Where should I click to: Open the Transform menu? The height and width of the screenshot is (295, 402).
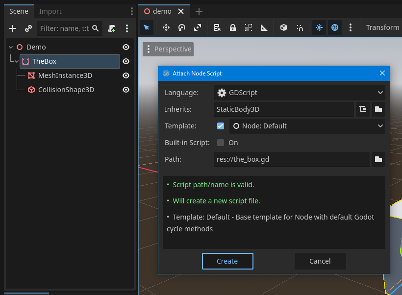coord(382,27)
